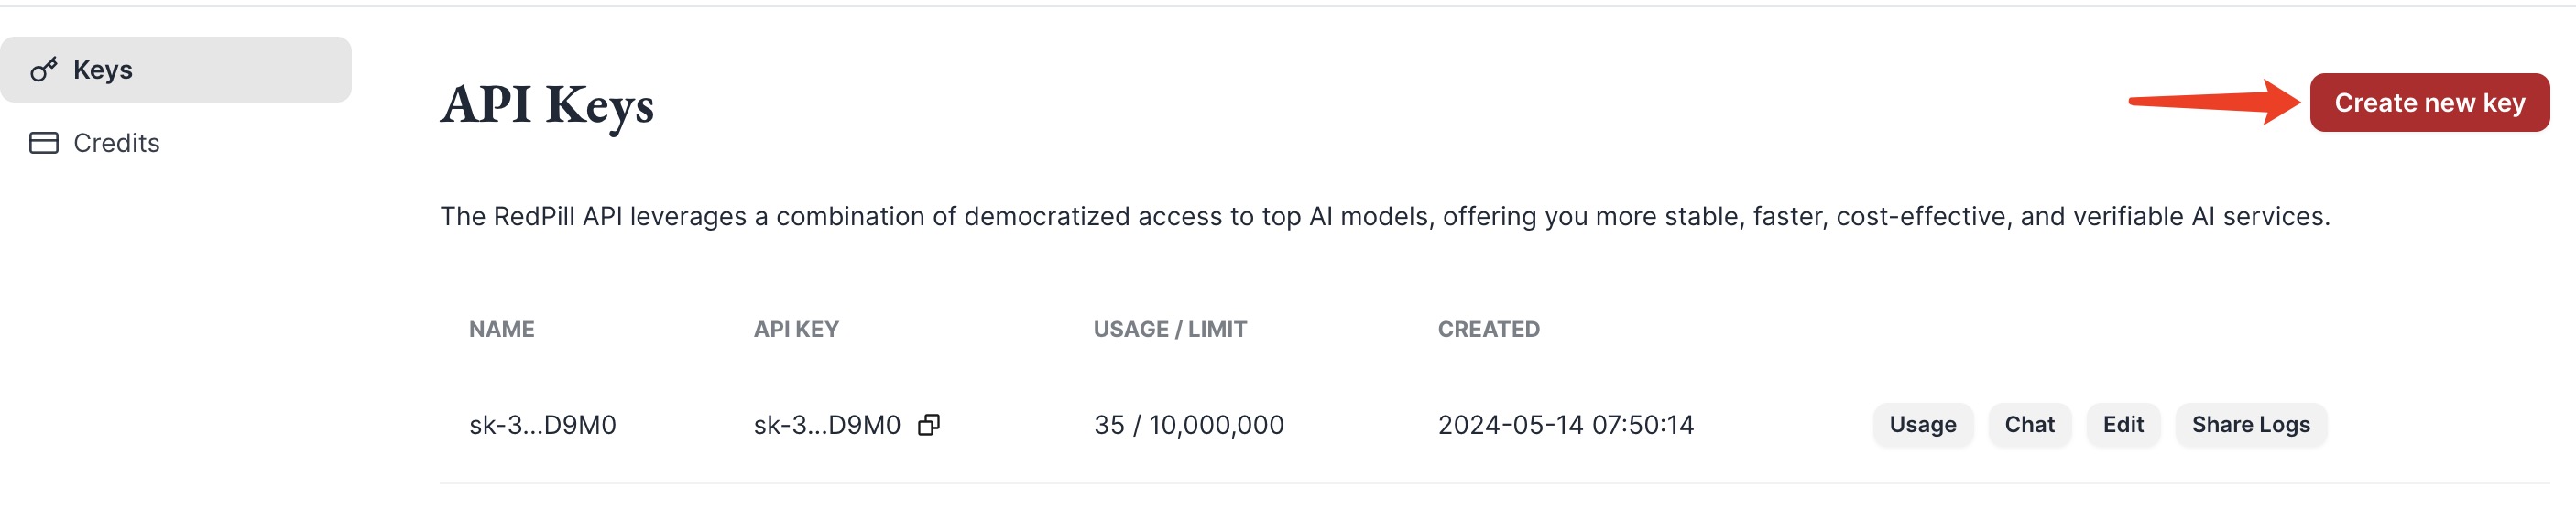Image resolution: width=2576 pixels, height=531 pixels.
Task: Click the Share Logs button
Action: 2251,425
